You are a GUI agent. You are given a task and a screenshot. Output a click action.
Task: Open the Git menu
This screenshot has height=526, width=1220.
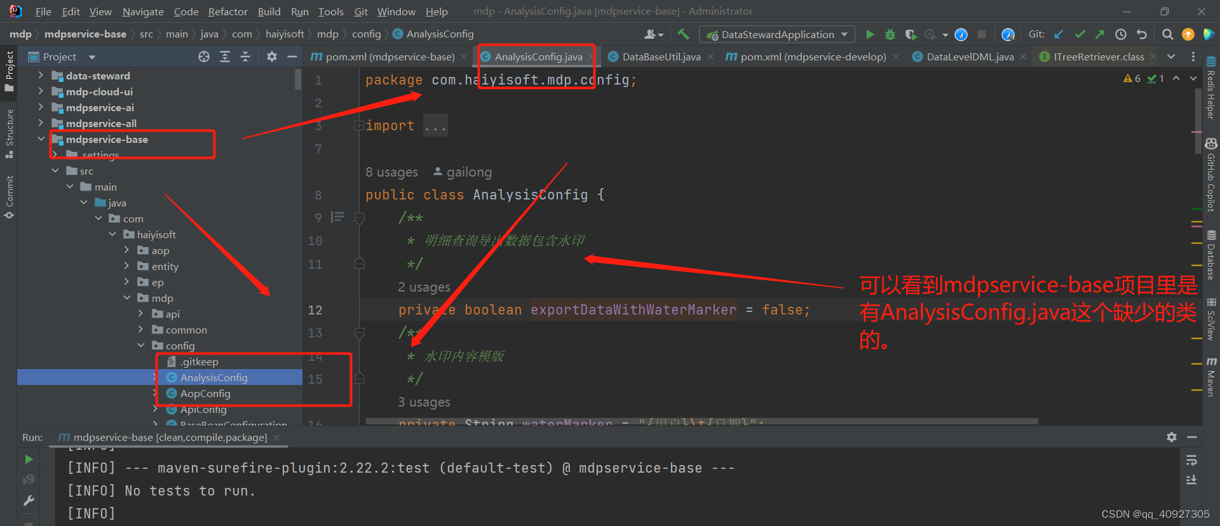(x=361, y=11)
